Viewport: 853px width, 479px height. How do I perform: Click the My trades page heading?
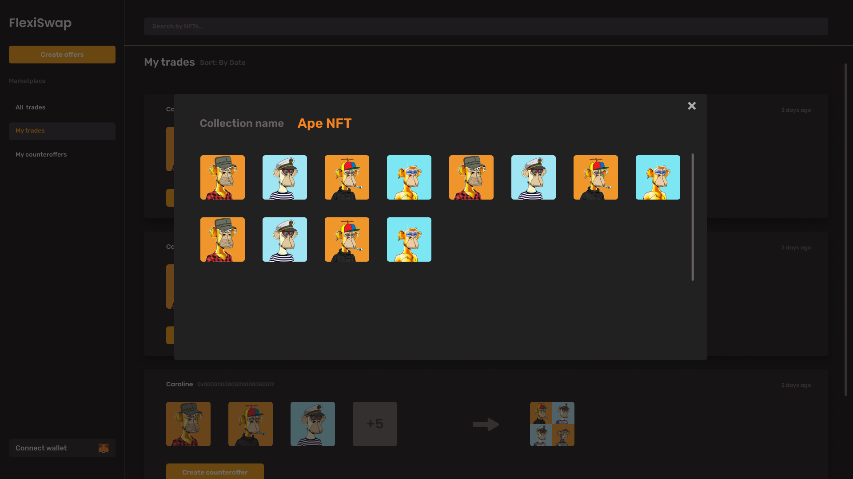(169, 62)
